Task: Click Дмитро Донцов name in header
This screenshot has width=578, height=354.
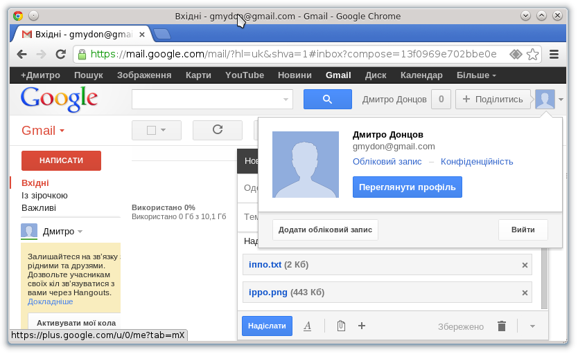Action: [x=394, y=100]
